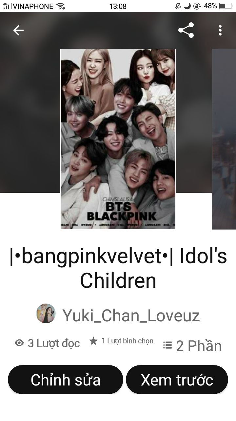Click the Xem trước button
236x421 pixels.
point(177,380)
